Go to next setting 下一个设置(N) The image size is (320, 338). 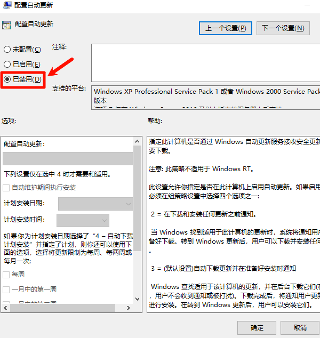(x=283, y=28)
